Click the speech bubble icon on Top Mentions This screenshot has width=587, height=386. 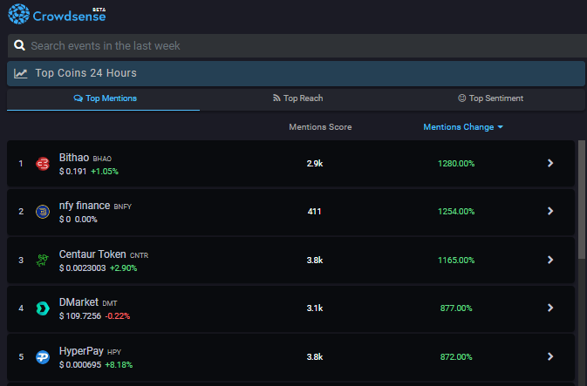tap(78, 98)
